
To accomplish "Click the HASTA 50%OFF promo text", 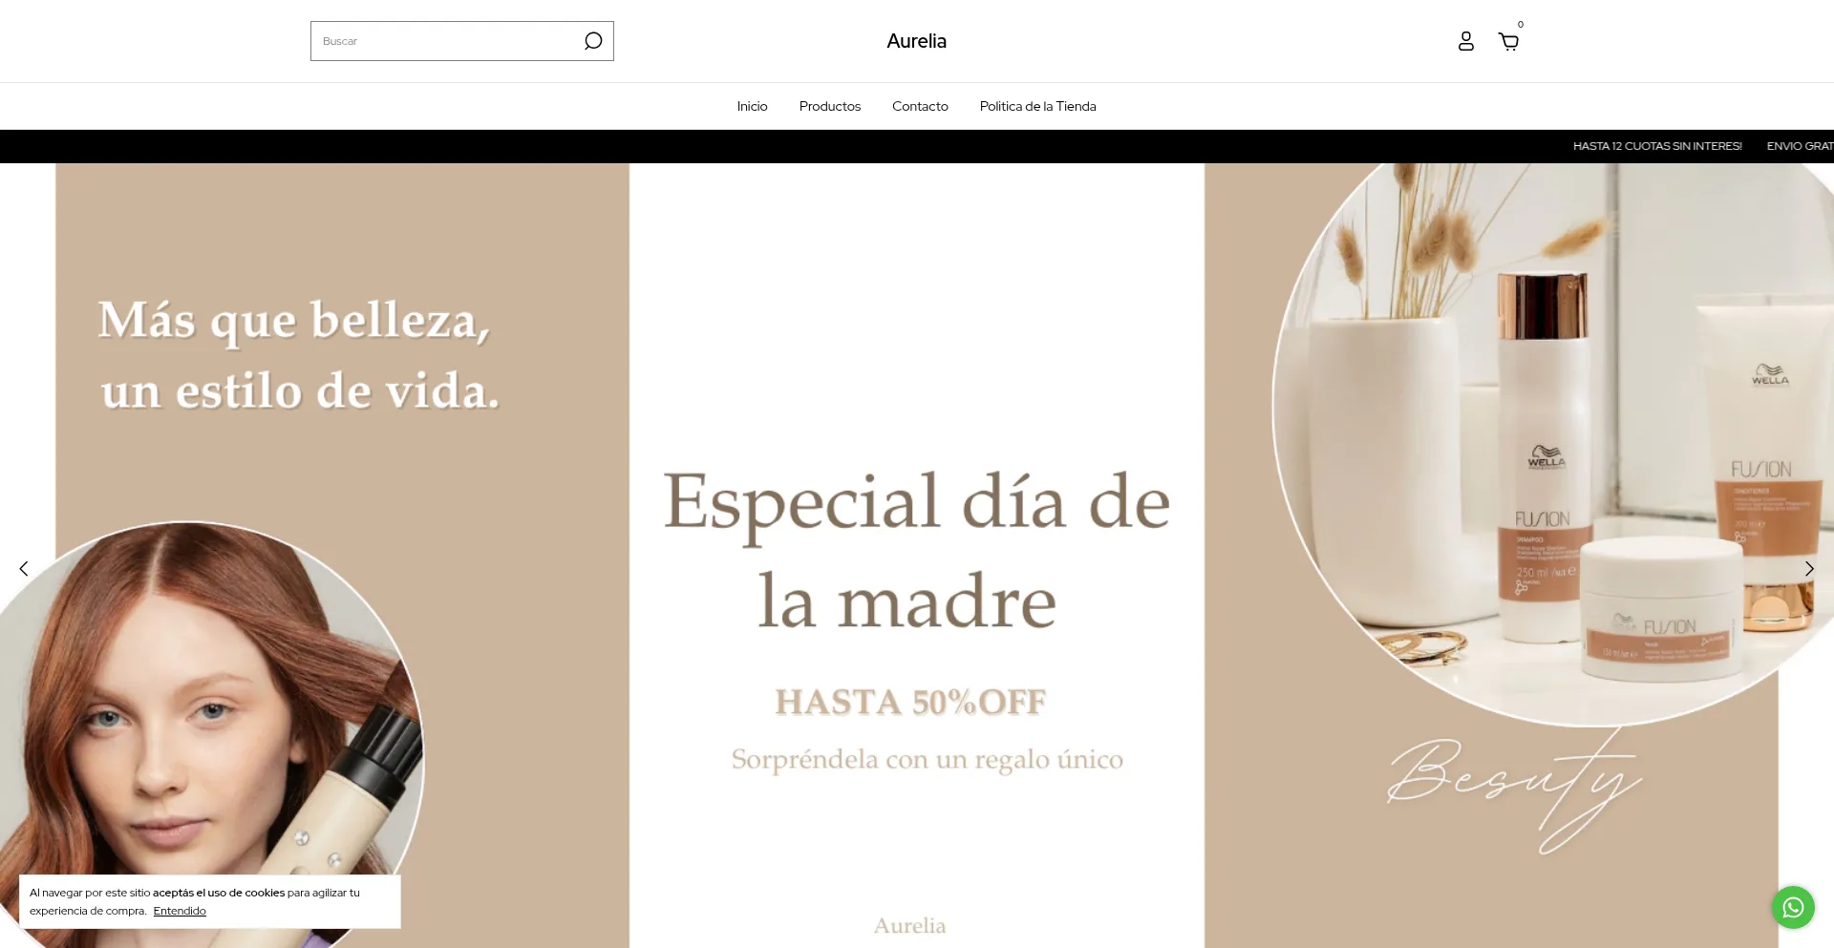I will point(910,702).
